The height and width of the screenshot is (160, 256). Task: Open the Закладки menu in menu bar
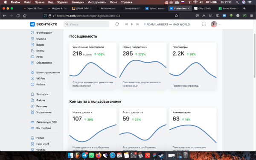pos(78,2)
